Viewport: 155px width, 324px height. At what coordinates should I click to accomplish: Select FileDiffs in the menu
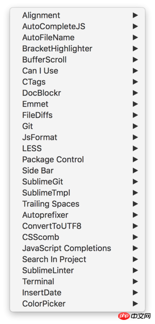(77, 115)
